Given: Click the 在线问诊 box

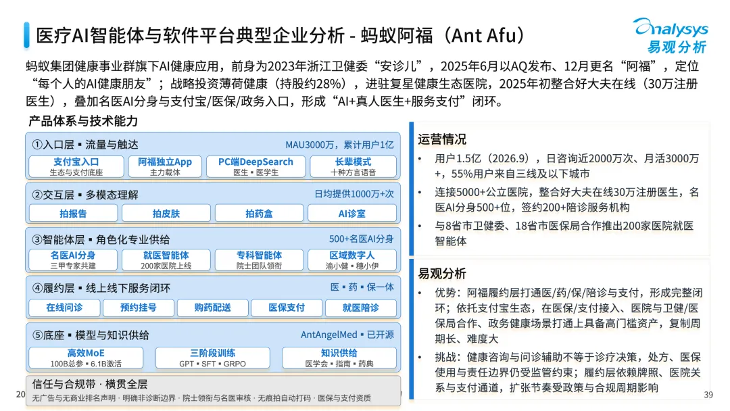Looking at the screenshot, I should tap(64, 308).
